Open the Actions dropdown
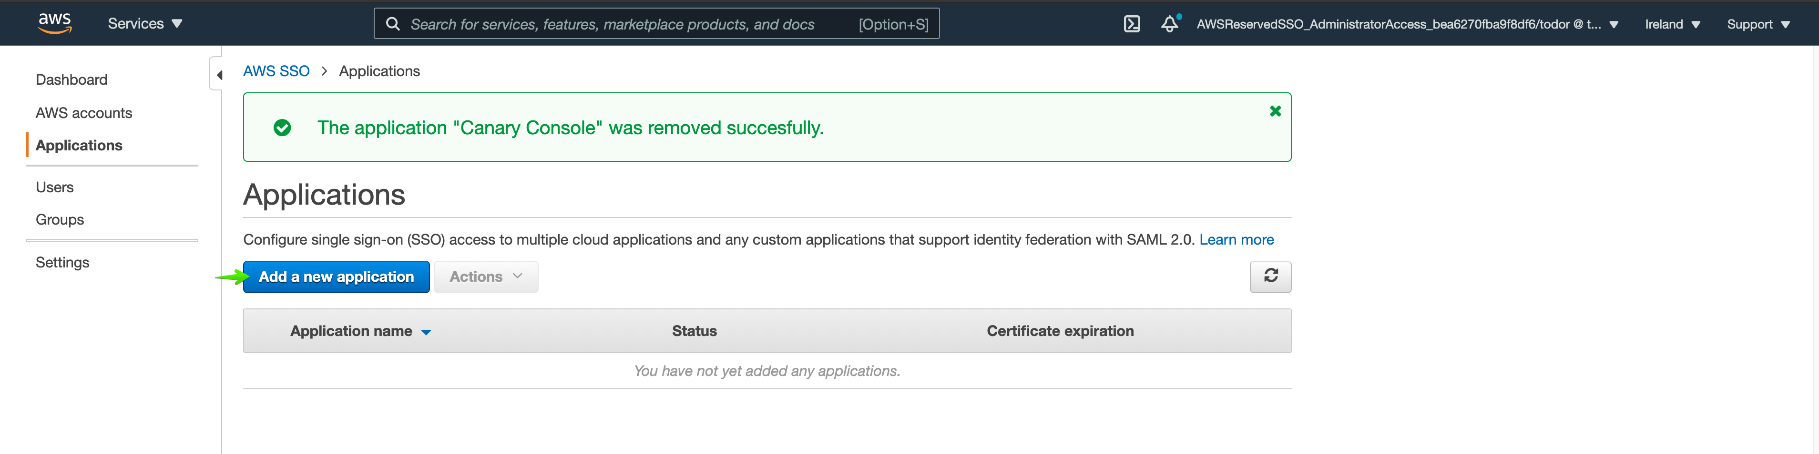Viewport: 1819px width, 454px height. 485,277
